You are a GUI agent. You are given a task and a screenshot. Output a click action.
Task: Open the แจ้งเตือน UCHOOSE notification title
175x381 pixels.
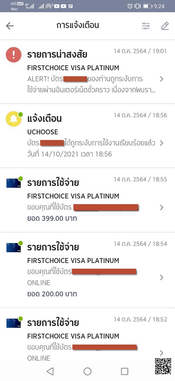44,119
